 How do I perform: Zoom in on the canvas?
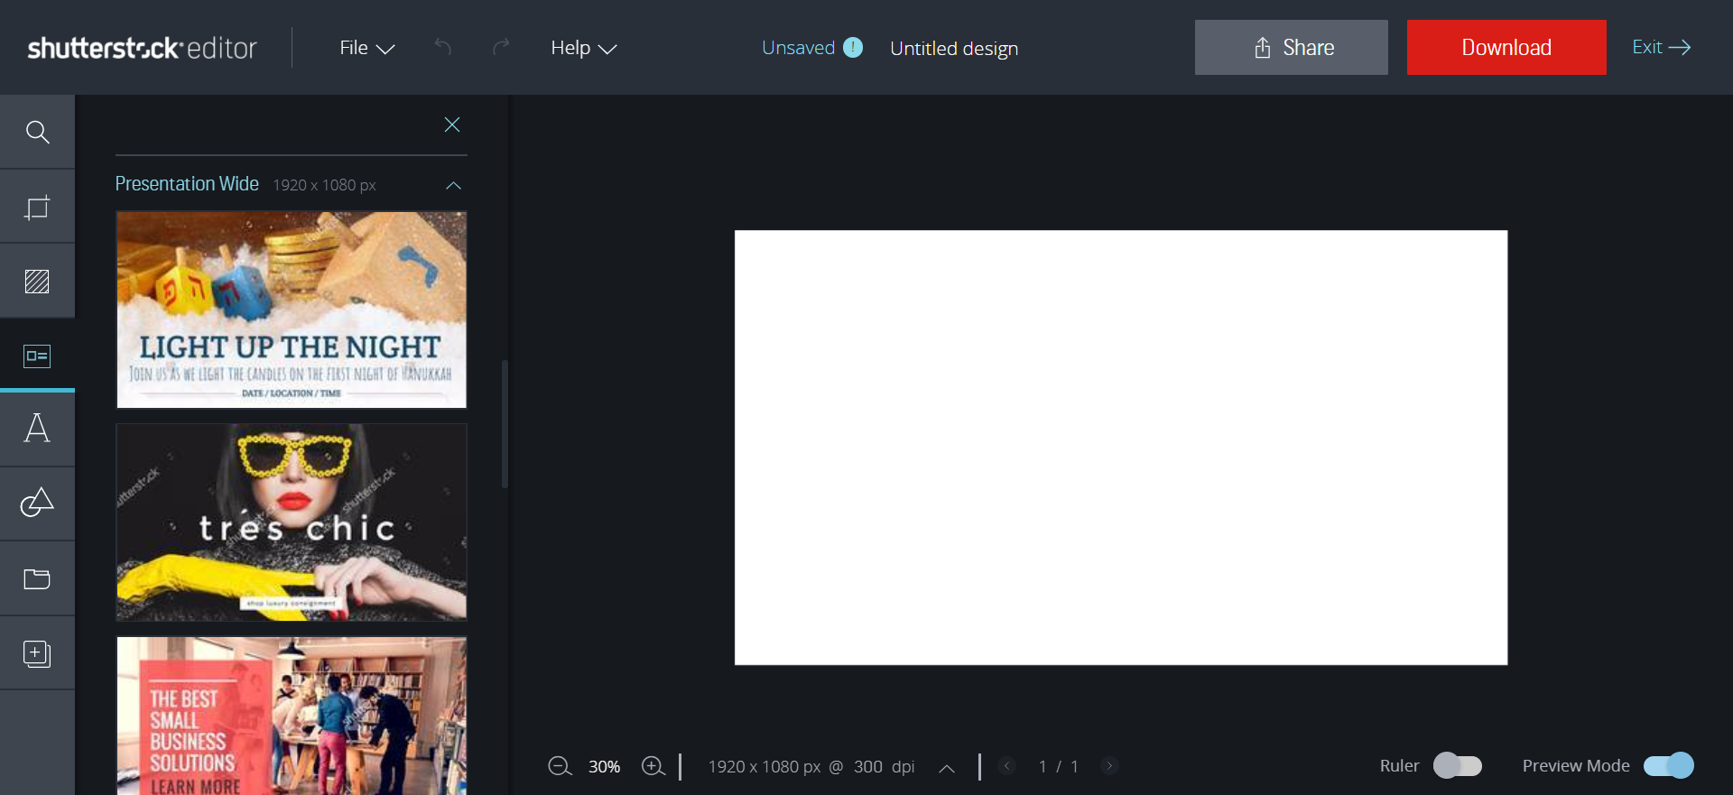pyautogui.click(x=653, y=766)
